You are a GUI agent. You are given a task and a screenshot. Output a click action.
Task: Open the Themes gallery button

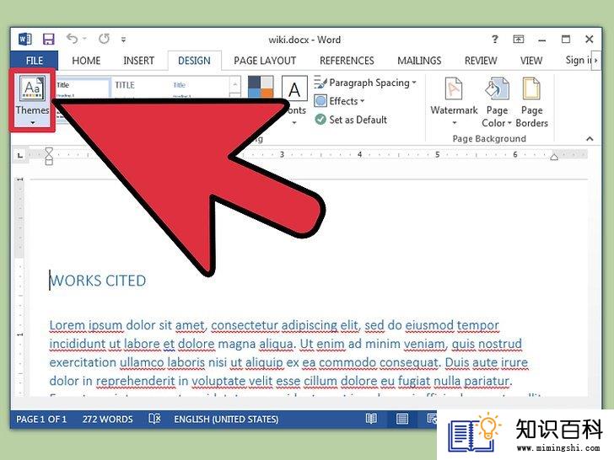click(32, 99)
